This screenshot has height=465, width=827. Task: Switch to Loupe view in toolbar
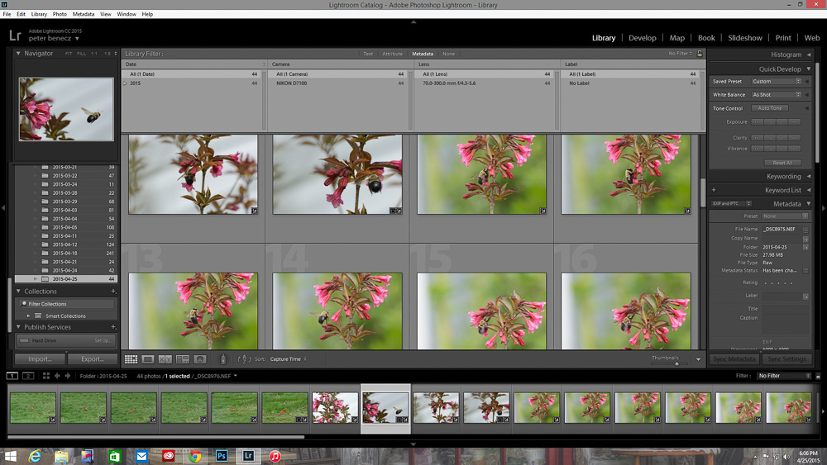[148, 359]
